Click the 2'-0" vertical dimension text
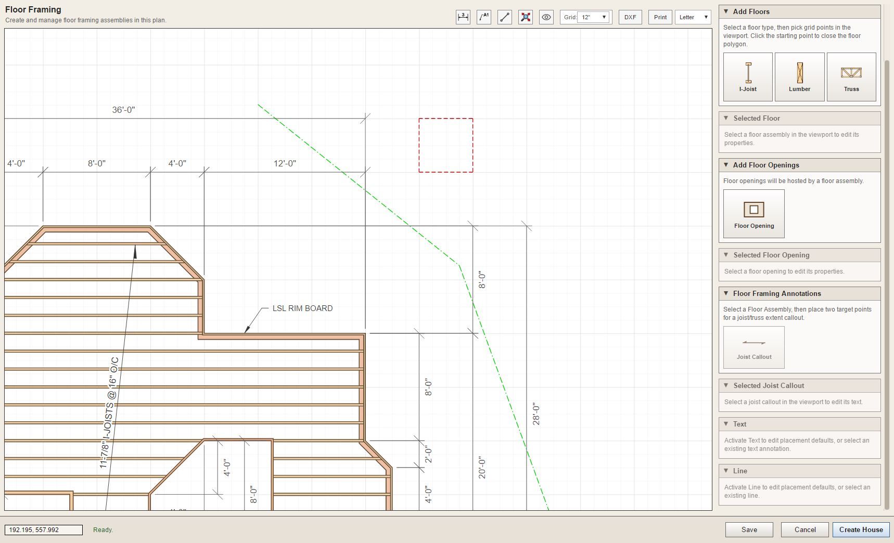The image size is (894, 543). coord(428,454)
